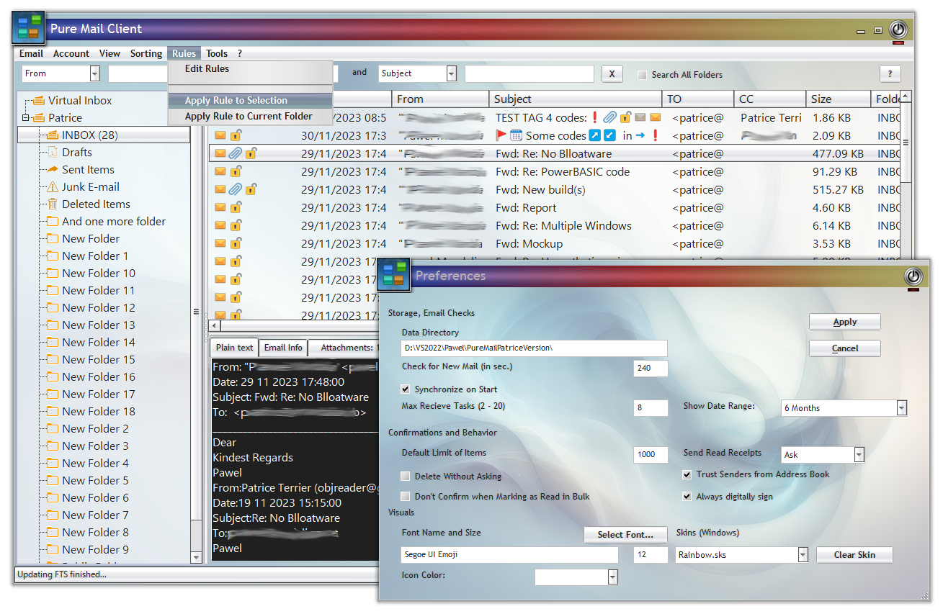The height and width of the screenshot is (614, 943).
Task: Click the power icon in the main window title bar
Action: point(898,30)
